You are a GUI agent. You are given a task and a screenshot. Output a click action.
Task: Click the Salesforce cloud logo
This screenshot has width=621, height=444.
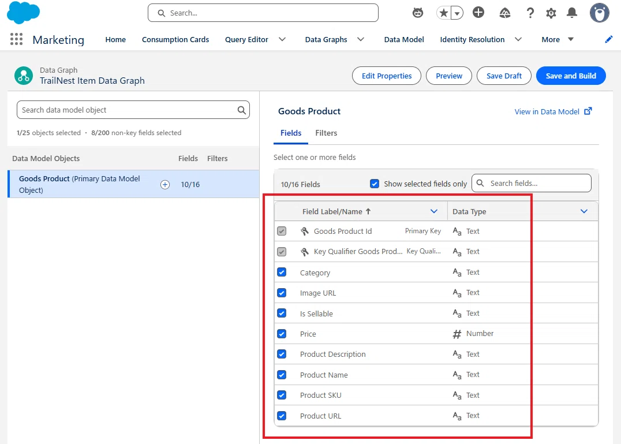23,12
